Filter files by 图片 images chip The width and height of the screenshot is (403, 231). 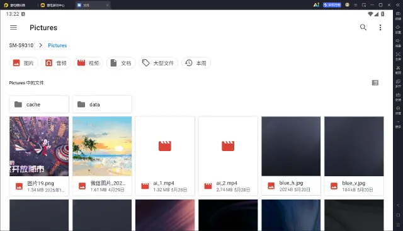pos(24,63)
